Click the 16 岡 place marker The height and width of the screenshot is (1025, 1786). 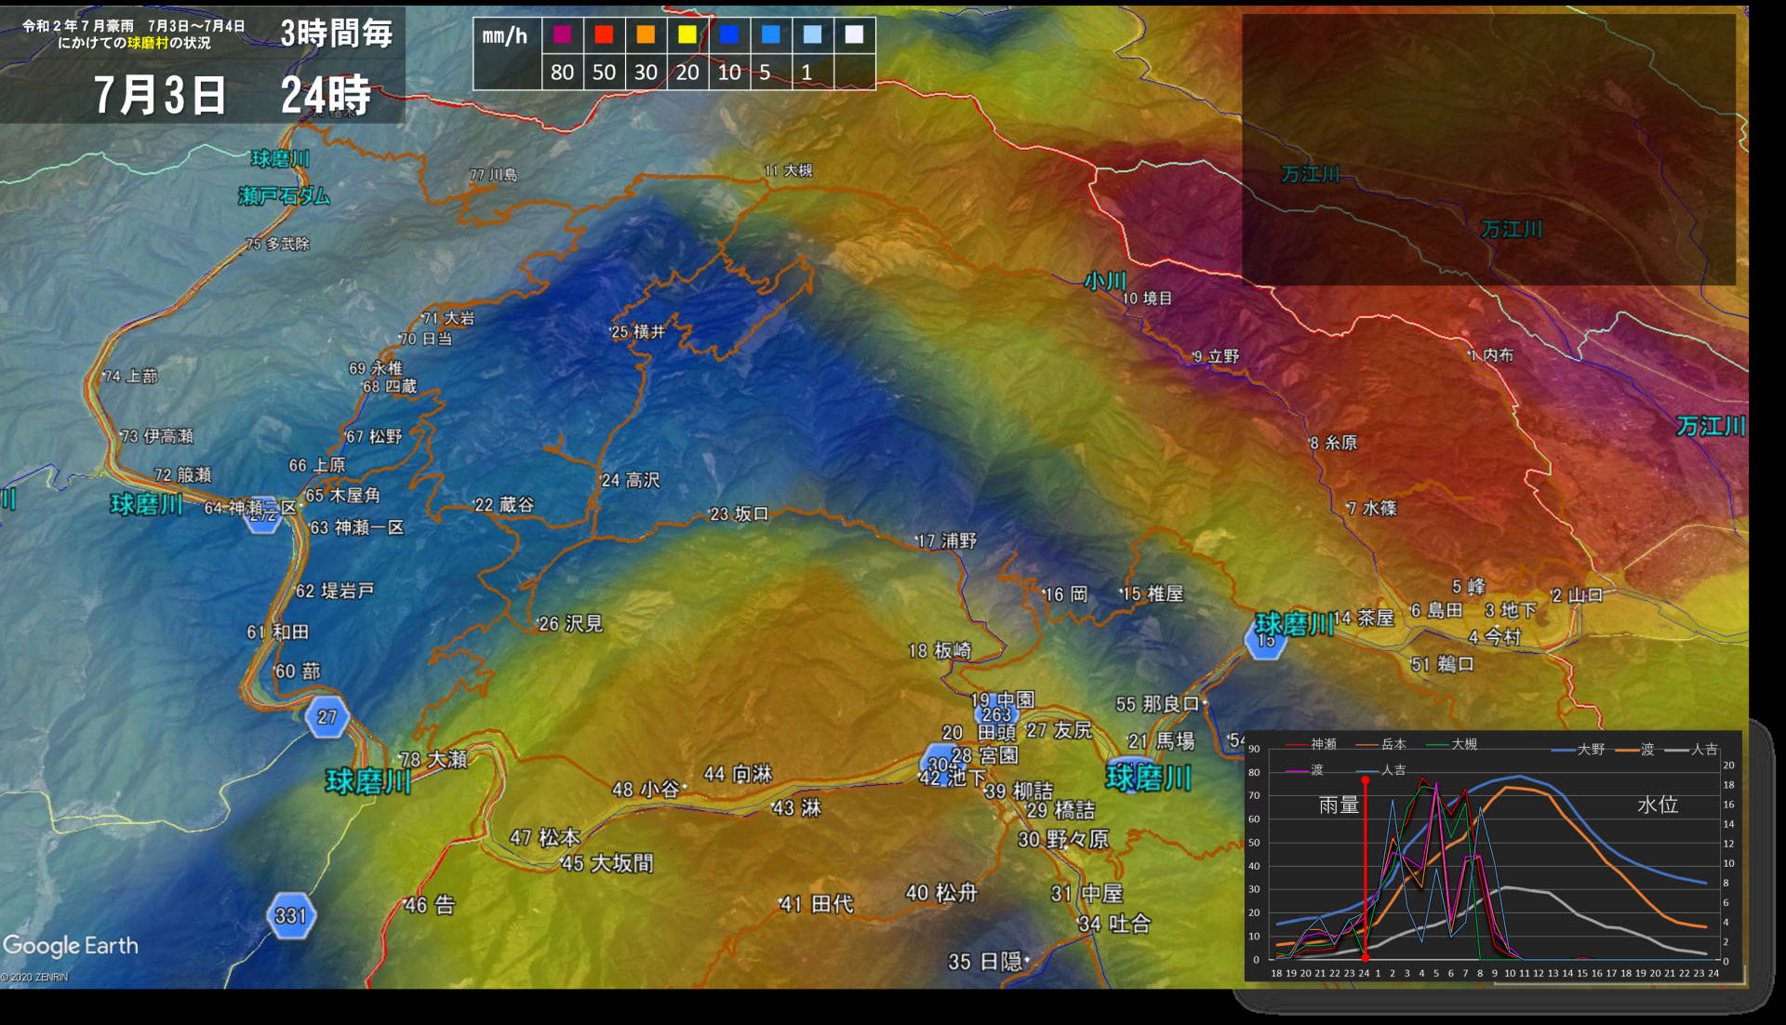click(x=1065, y=593)
